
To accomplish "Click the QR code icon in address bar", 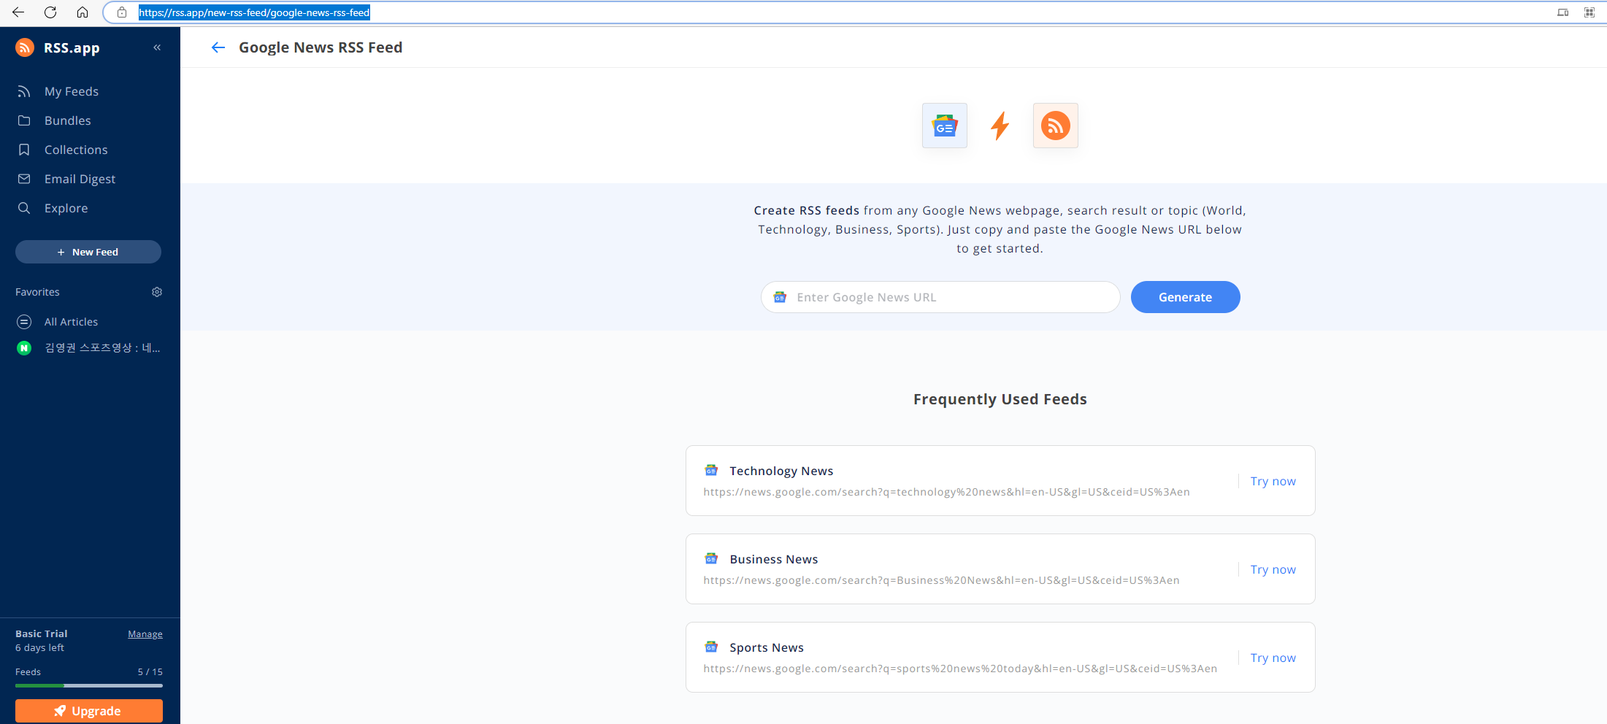I will tap(1589, 12).
